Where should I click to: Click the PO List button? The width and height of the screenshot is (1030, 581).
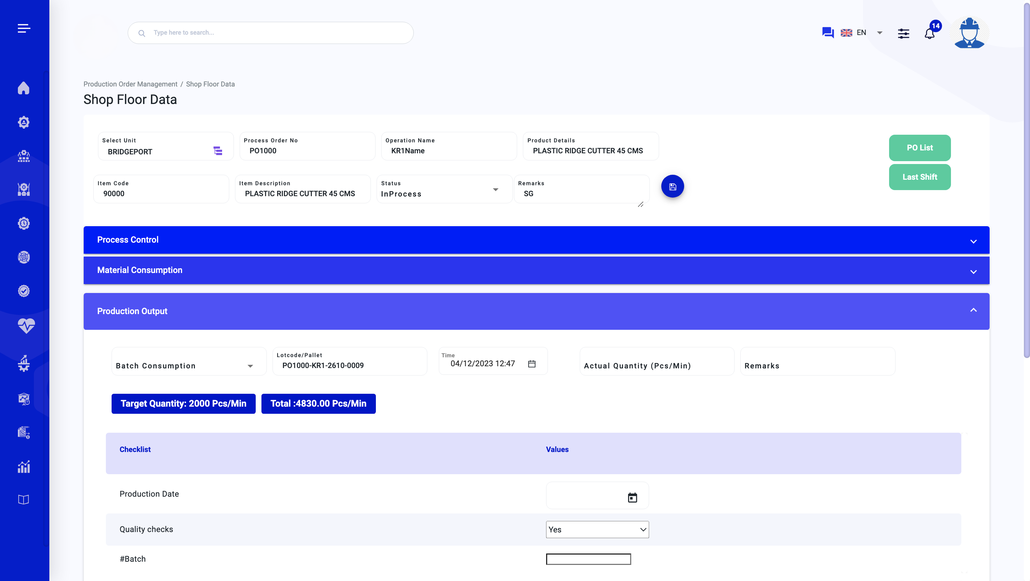919,148
